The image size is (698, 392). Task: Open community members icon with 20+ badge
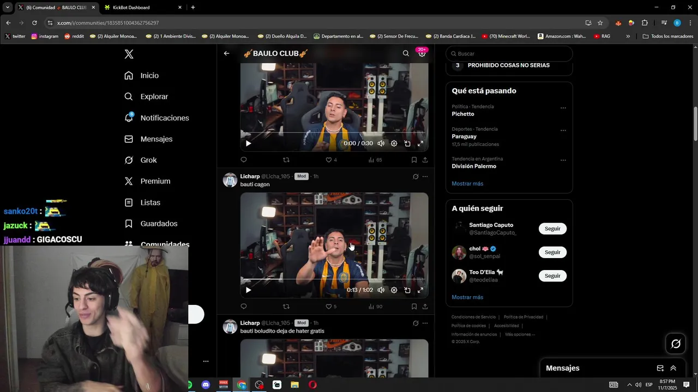(422, 53)
